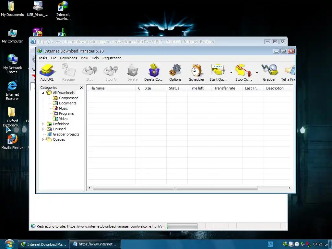Collapse the All Downloads tree node
Viewport: 332px width, 249px height.
point(43,93)
